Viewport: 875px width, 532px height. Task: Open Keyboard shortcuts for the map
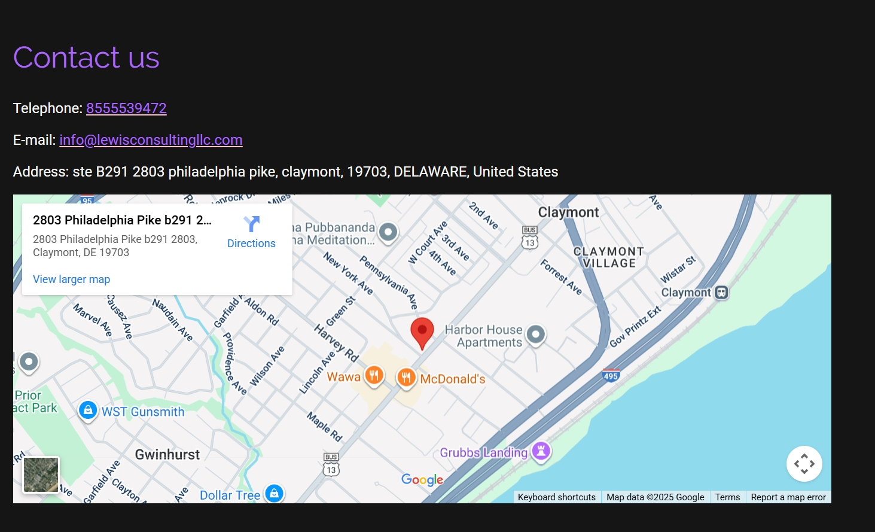point(557,497)
